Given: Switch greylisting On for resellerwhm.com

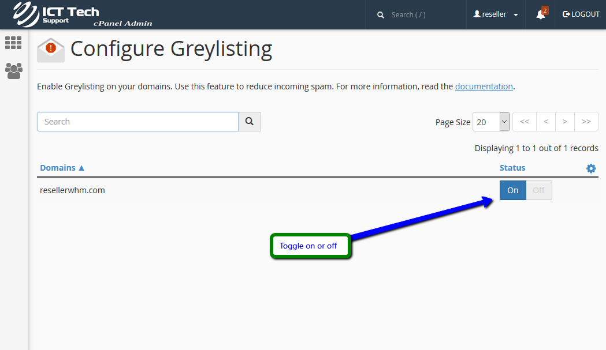Looking at the screenshot, I should pyautogui.click(x=513, y=190).
